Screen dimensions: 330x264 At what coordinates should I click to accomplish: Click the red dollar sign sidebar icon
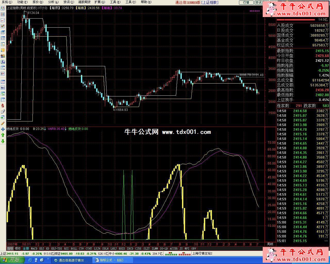(x=3, y=105)
